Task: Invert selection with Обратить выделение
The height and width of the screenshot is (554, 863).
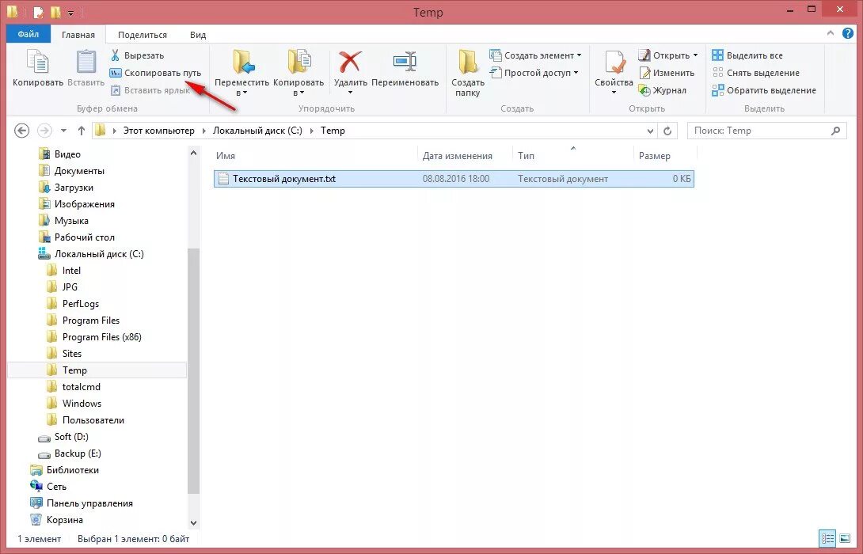Action: (764, 90)
